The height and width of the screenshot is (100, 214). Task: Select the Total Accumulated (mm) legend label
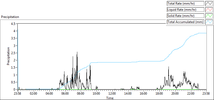185,22
